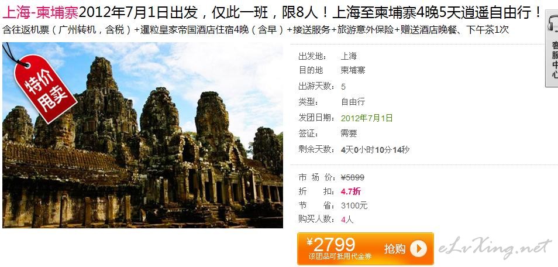Click the orange 抢购 buy button
Image resolution: width=558 pixels, height=267 pixels.
point(366,248)
